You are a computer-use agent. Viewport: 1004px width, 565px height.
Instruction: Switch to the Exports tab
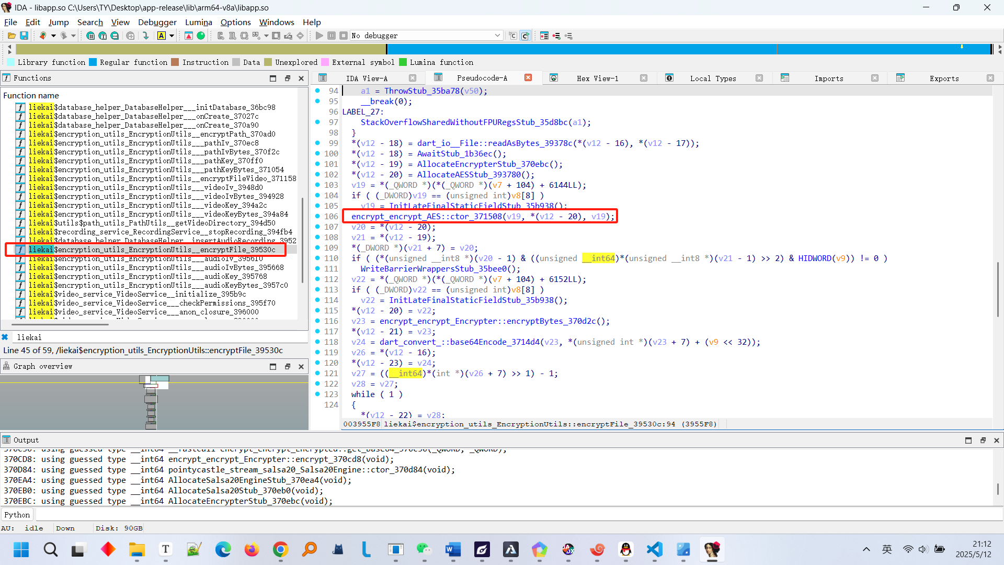[944, 78]
